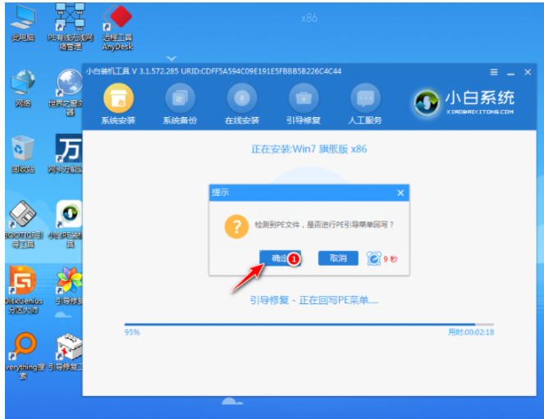
Task: Open the 网络 desktop icon
Action: click(23, 89)
